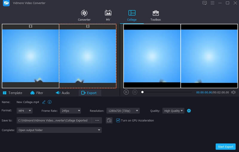Click the 00:00:00.00 current time readout
This screenshot has width=239, height=152.
coord(204,93)
